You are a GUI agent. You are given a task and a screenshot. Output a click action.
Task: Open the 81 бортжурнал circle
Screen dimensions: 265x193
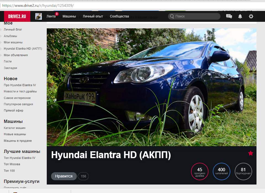point(243,172)
